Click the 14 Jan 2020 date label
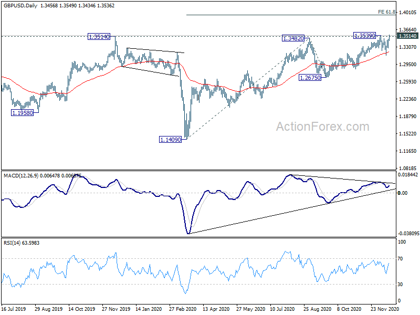420x315 pixels. [x=149, y=309]
